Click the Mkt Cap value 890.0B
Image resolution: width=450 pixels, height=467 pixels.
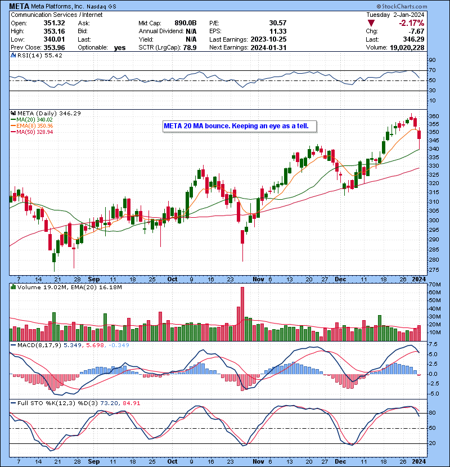[x=186, y=23]
